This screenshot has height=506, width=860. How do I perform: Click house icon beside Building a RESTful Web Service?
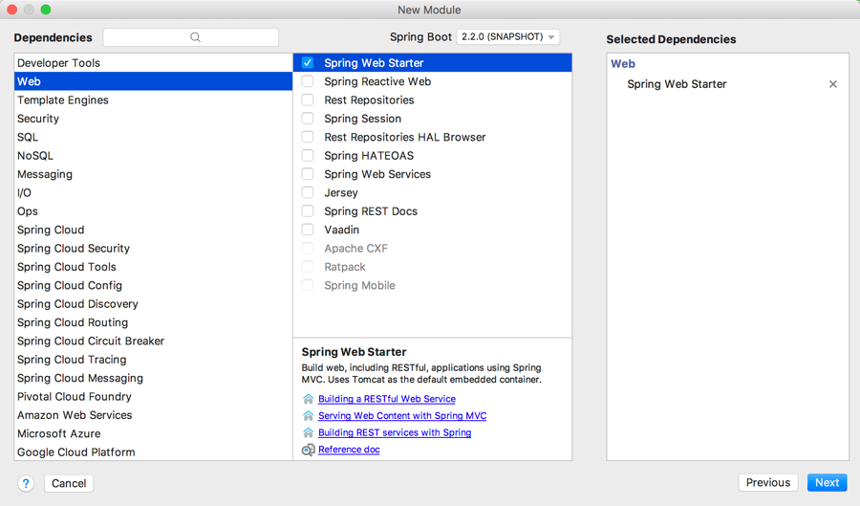pyautogui.click(x=308, y=399)
